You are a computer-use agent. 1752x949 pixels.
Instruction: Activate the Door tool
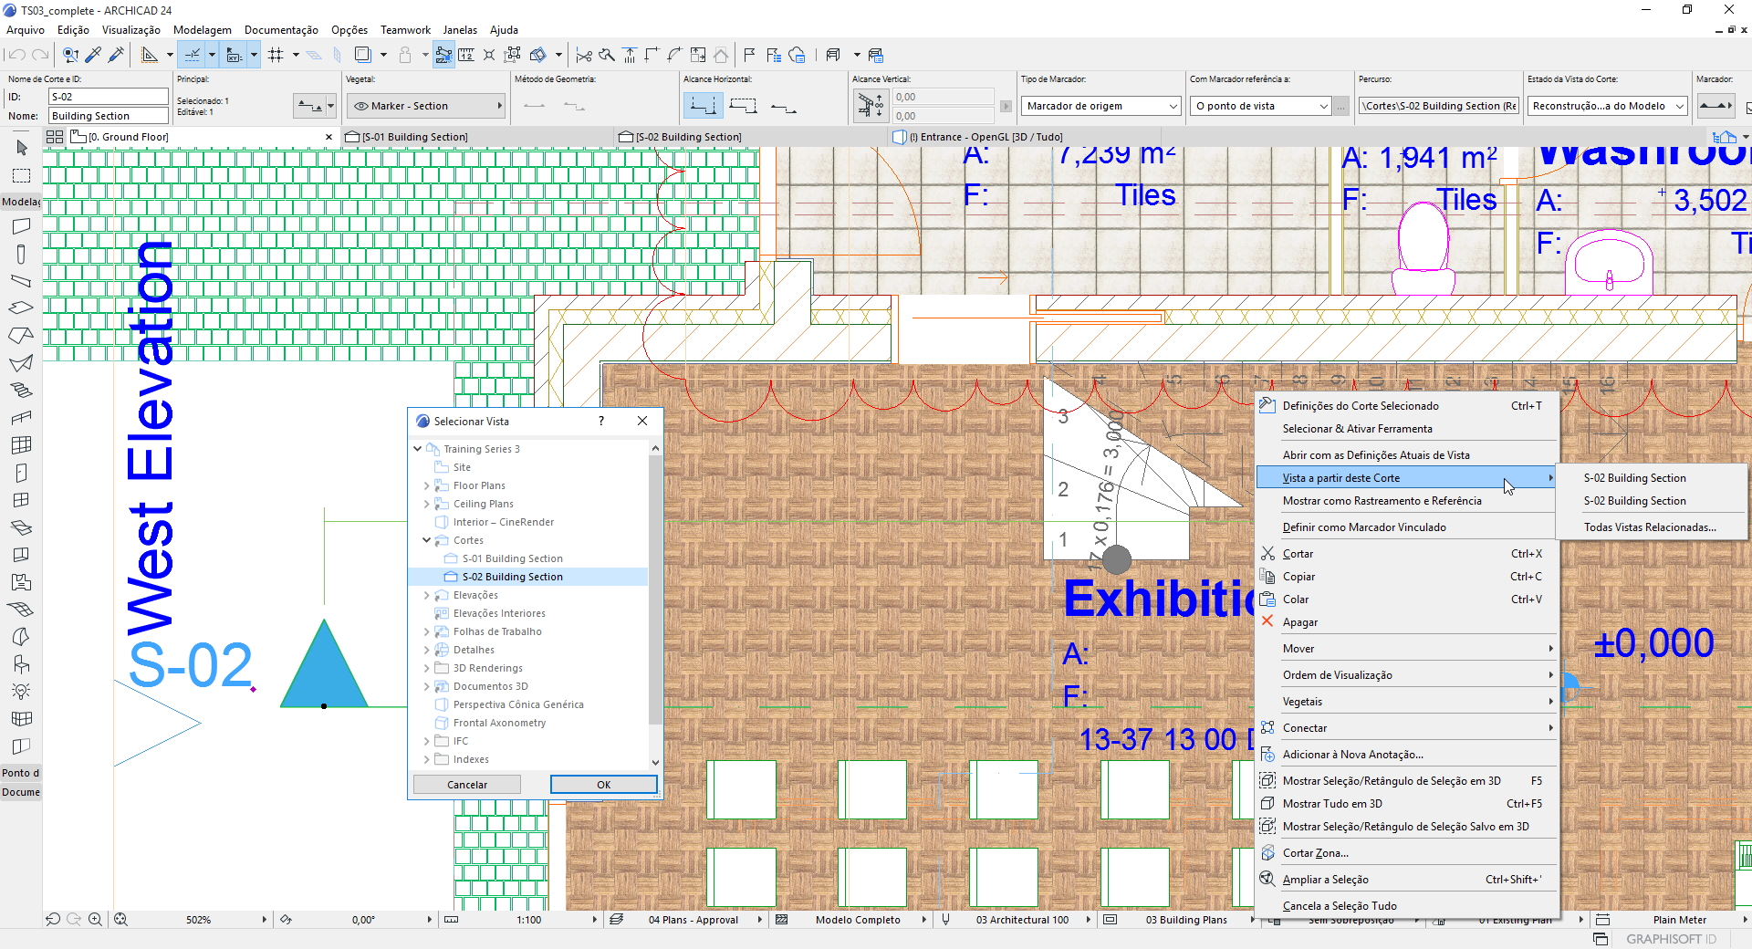coord(21,473)
